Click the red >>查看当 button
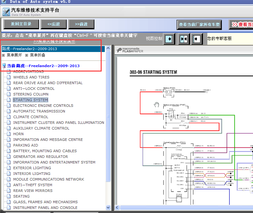Viewport: 253px width, 213px height. point(241,25)
